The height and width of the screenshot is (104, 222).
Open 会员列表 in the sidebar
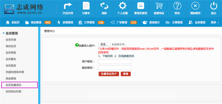[11, 40]
